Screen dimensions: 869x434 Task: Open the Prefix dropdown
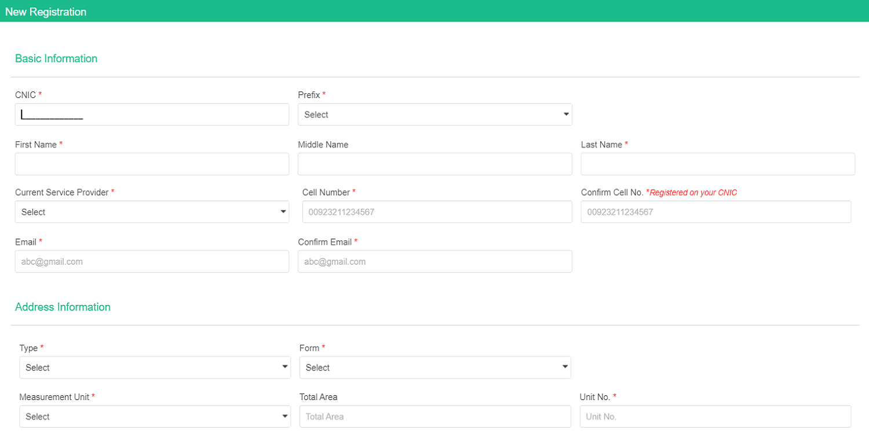(434, 115)
